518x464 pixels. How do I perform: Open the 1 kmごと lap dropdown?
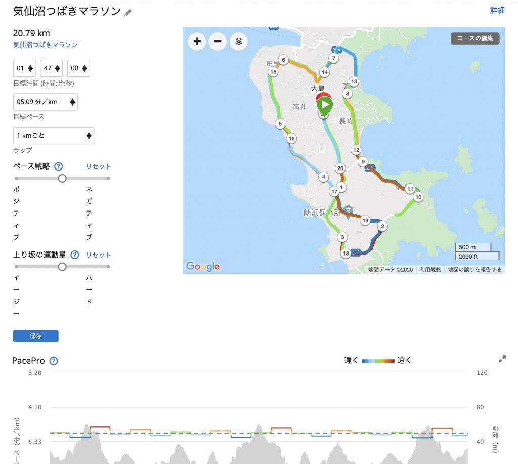pos(54,136)
